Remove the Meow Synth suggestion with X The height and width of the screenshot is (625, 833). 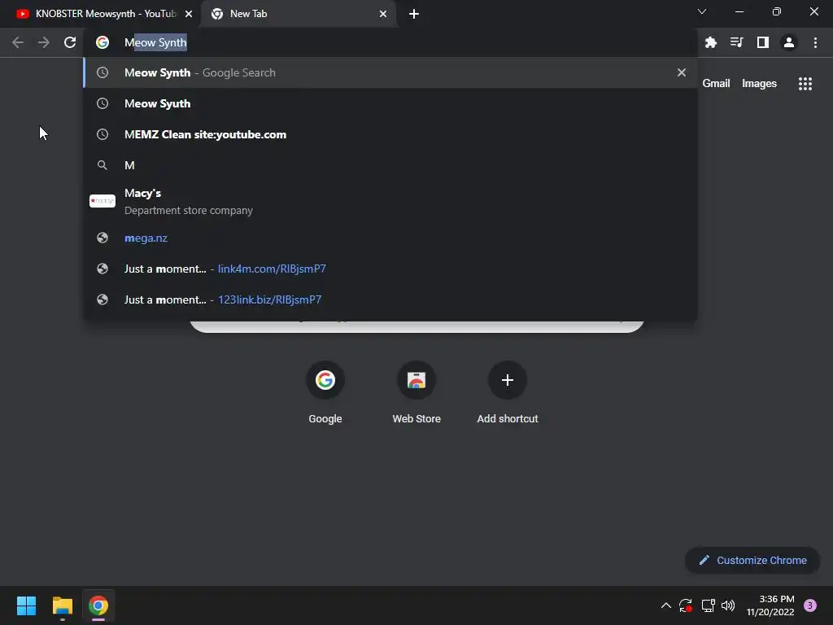pos(682,72)
